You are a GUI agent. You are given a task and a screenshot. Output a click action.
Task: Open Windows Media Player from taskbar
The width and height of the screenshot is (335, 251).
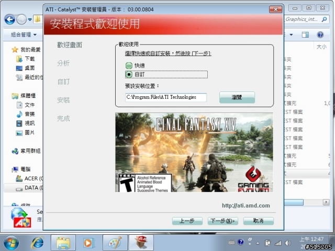(x=88, y=243)
